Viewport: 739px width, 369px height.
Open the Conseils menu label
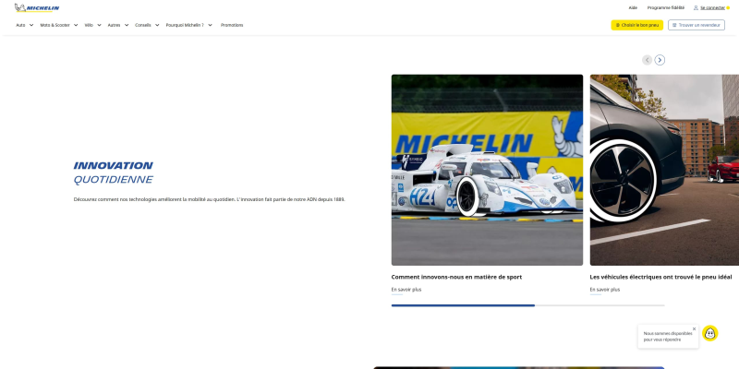(x=143, y=25)
